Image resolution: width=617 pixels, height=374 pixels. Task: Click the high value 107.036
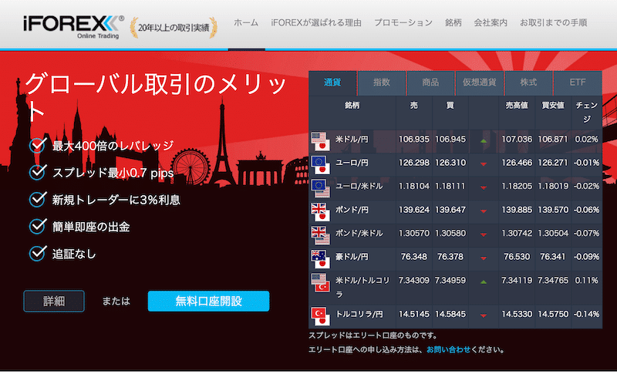coord(517,140)
